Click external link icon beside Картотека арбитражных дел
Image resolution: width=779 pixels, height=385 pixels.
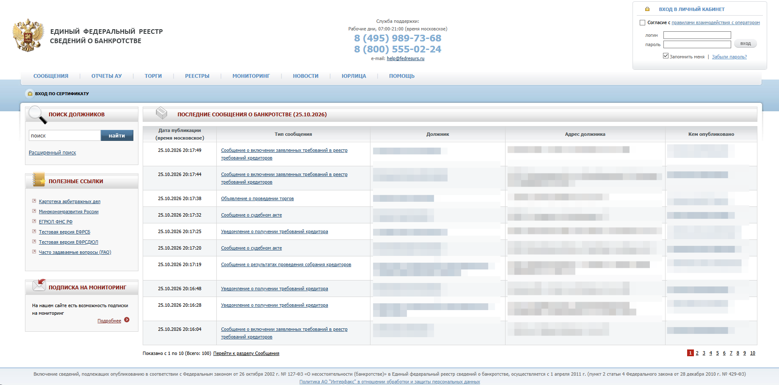tap(34, 201)
